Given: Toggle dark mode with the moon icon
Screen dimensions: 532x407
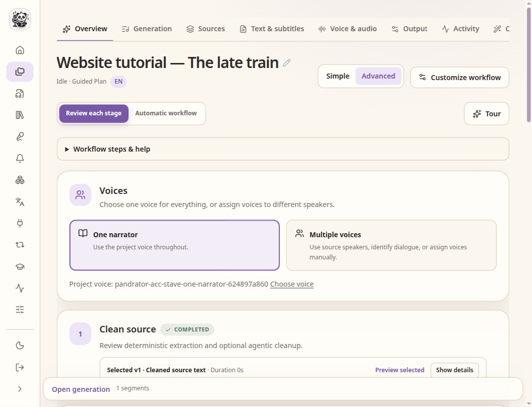Looking at the screenshot, I should (x=20, y=346).
